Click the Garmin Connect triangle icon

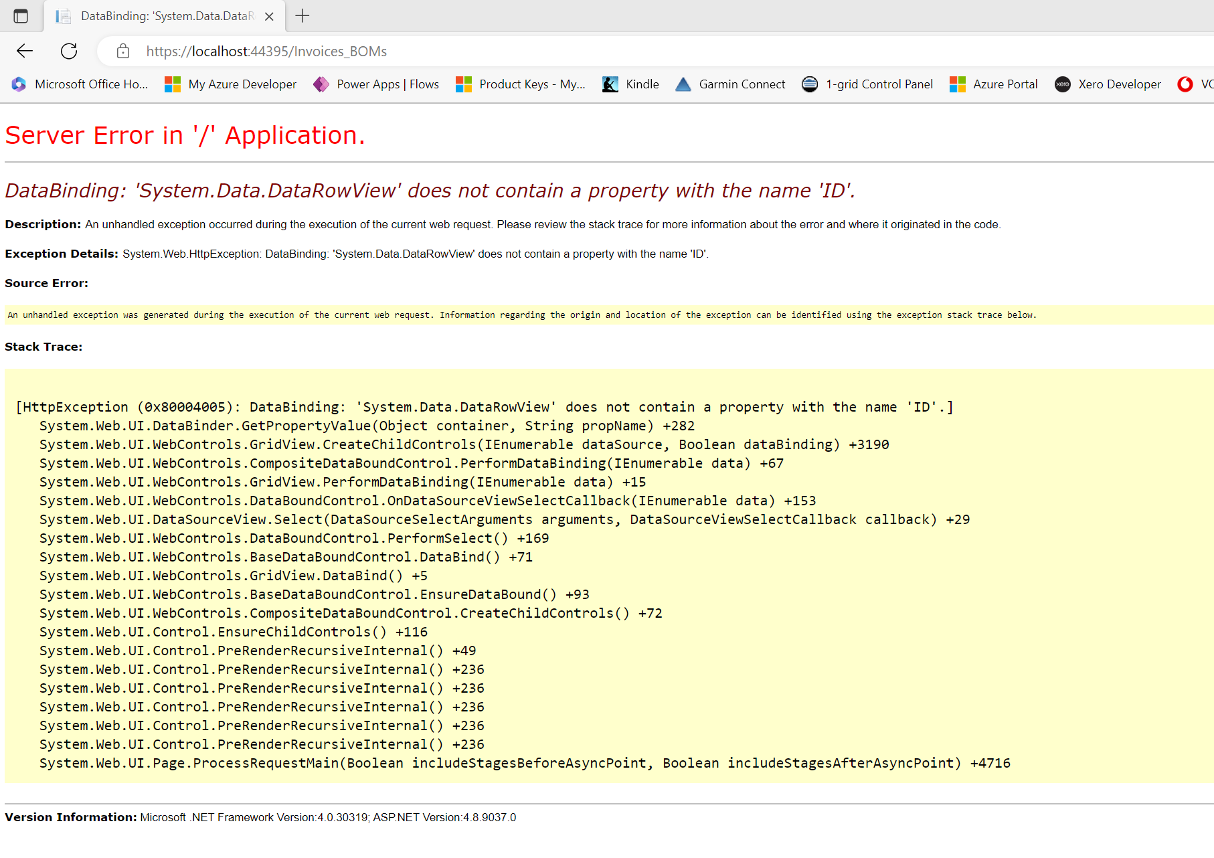683,84
